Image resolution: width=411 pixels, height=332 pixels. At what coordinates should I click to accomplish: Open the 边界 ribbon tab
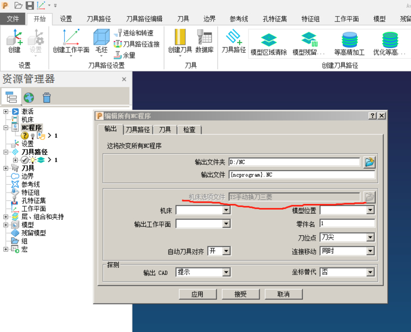coord(209,19)
